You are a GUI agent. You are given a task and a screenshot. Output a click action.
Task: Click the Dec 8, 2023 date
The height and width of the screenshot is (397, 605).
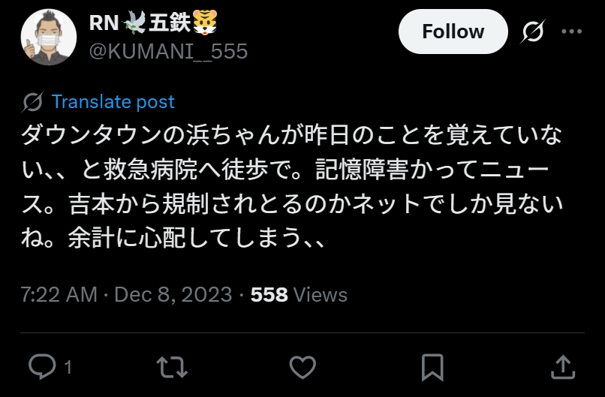click(x=173, y=295)
